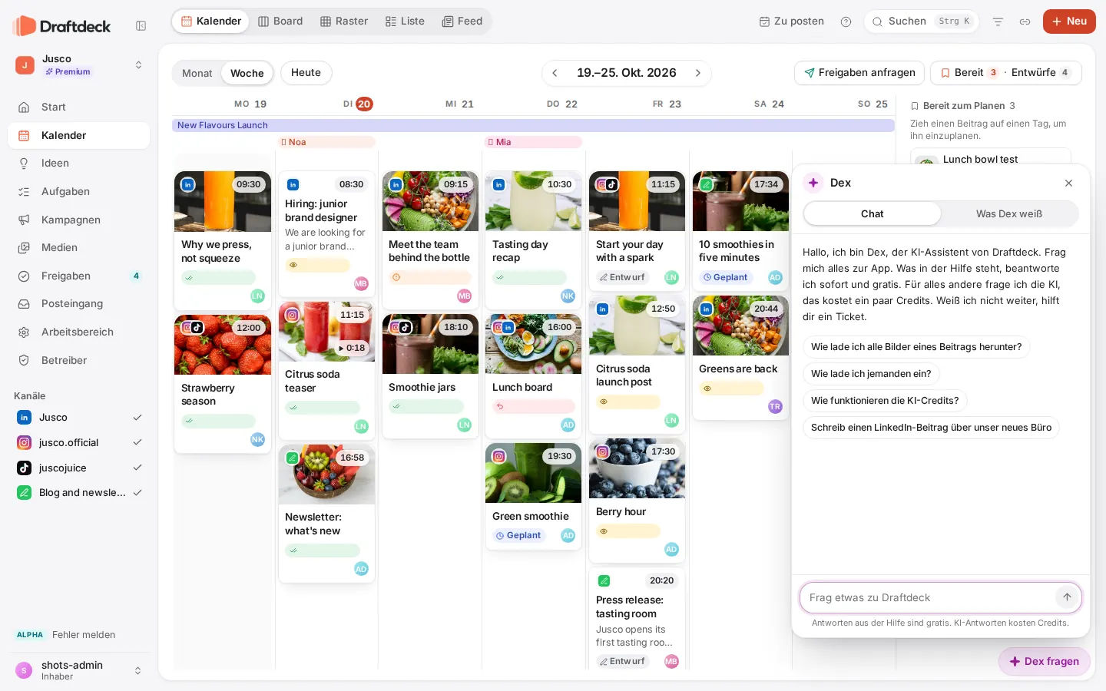The width and height of the screenshot is (1106, 691).
Task: Switch calendar to Woche view
Action: (x=247, y=73)
